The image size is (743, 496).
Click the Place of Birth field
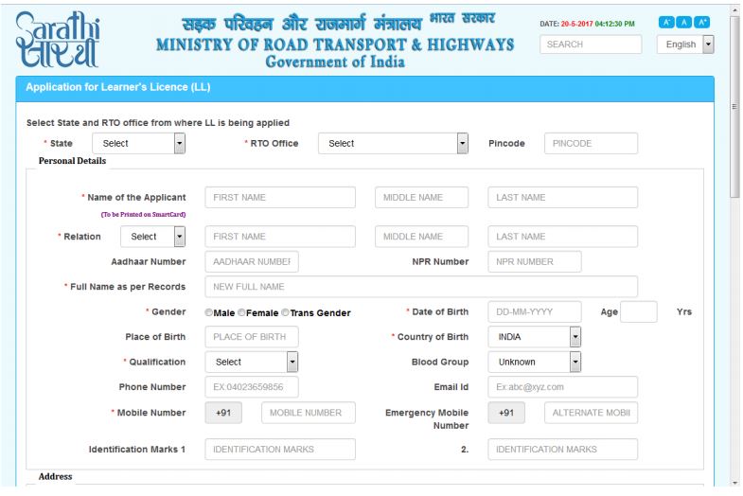pyautogui.click(x=252, y=337)
